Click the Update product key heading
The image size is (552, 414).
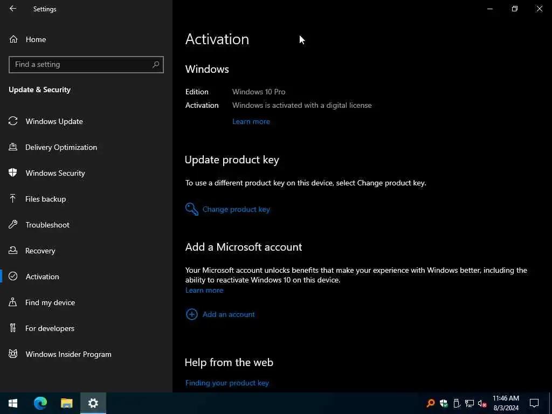pyautogui.click(x=232, y=160)
